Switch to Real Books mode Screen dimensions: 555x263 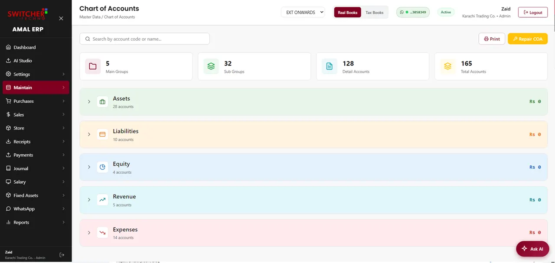347,12
